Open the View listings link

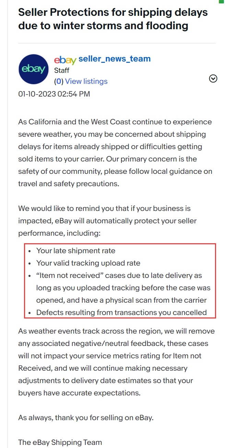pos(86,81)
